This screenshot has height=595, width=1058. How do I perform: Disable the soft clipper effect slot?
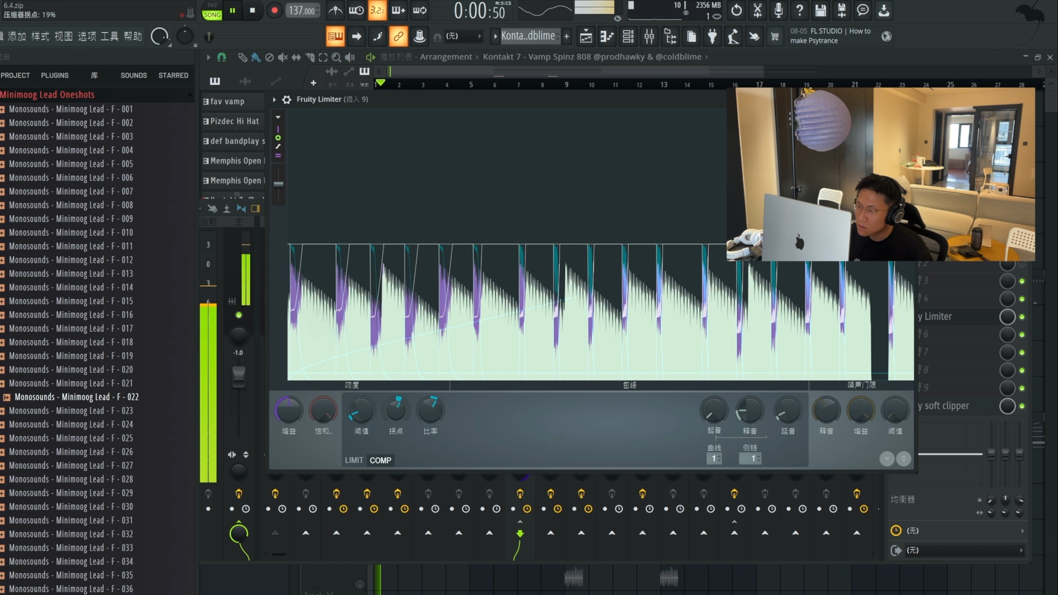click(x=1022, y=406)
